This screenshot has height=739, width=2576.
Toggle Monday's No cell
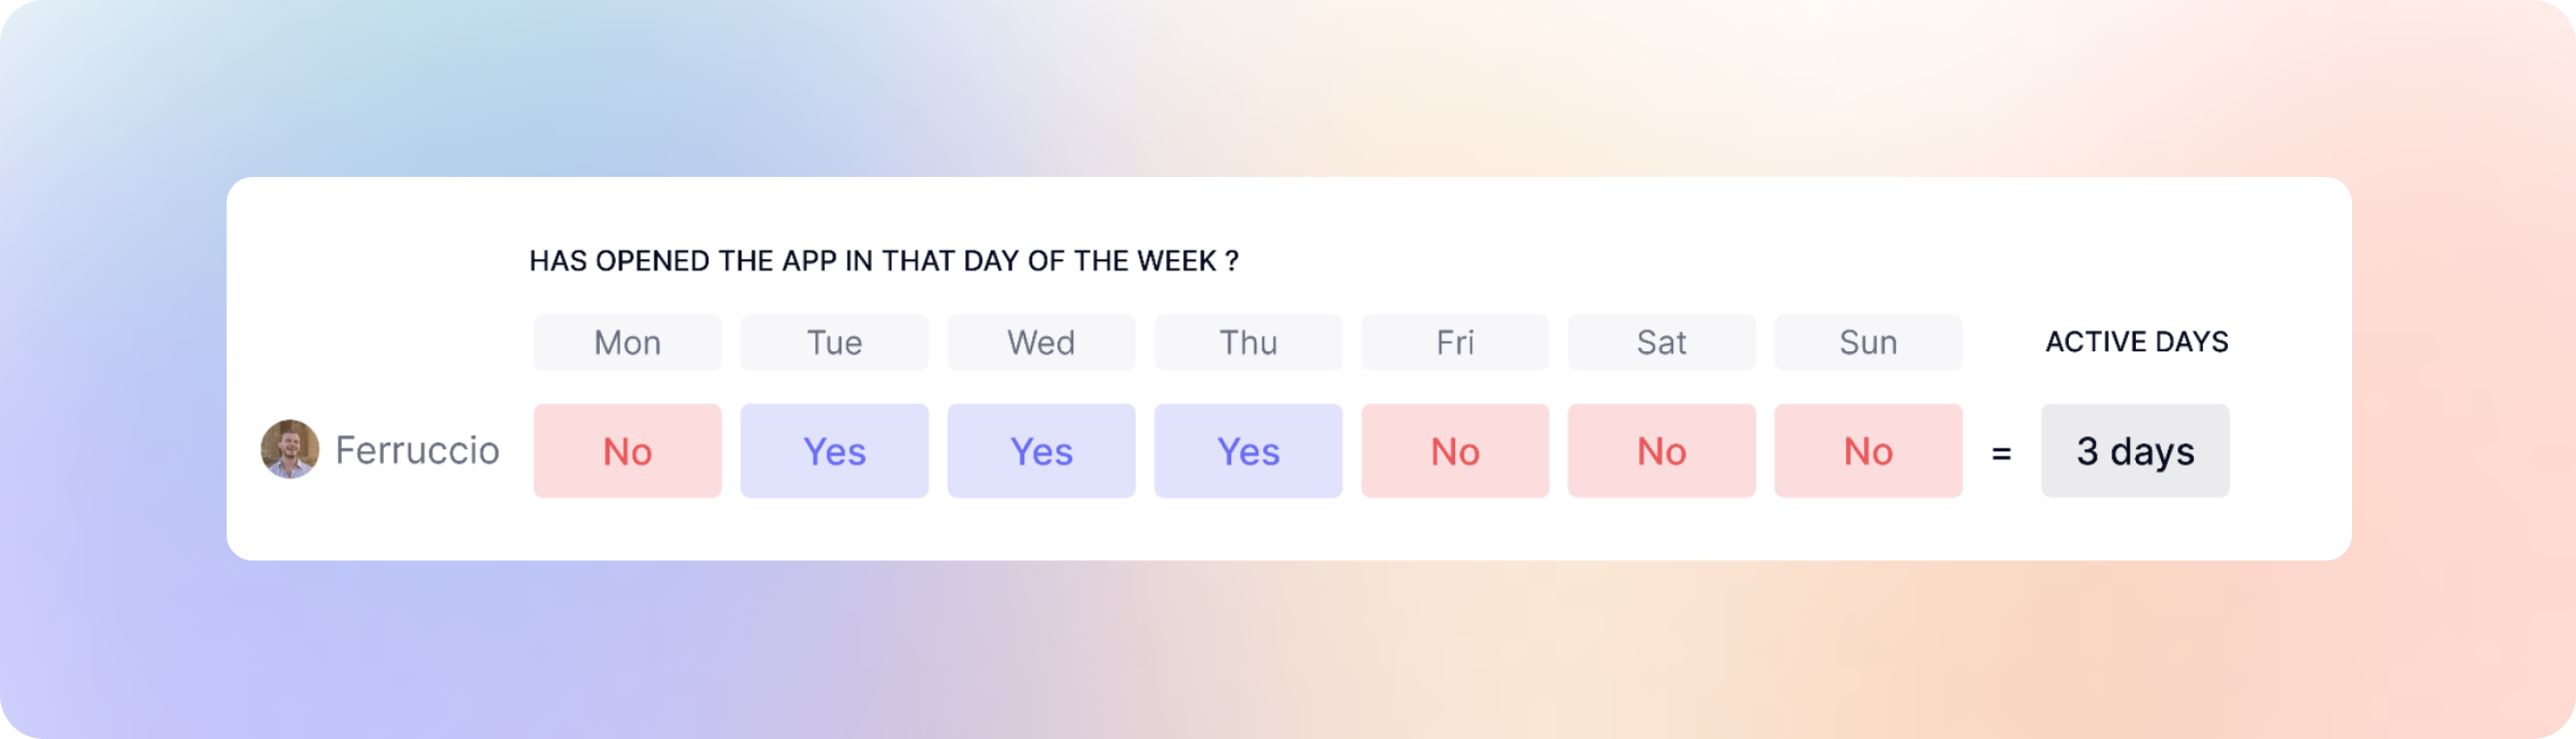[x=627, y=450]
